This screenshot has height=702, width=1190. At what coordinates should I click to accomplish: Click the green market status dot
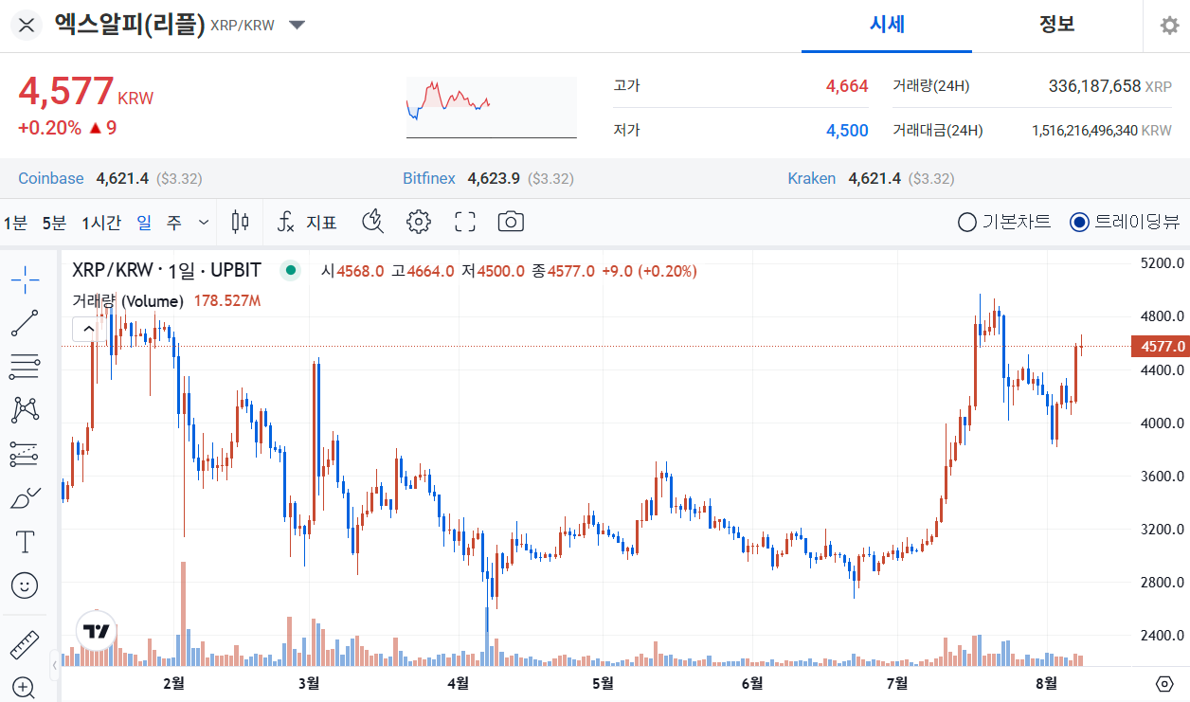[x=291, y=271]
